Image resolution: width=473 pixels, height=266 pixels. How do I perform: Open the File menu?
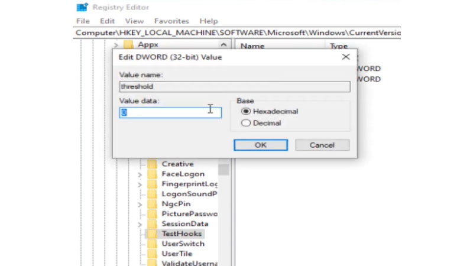click(x=83, y=21)
